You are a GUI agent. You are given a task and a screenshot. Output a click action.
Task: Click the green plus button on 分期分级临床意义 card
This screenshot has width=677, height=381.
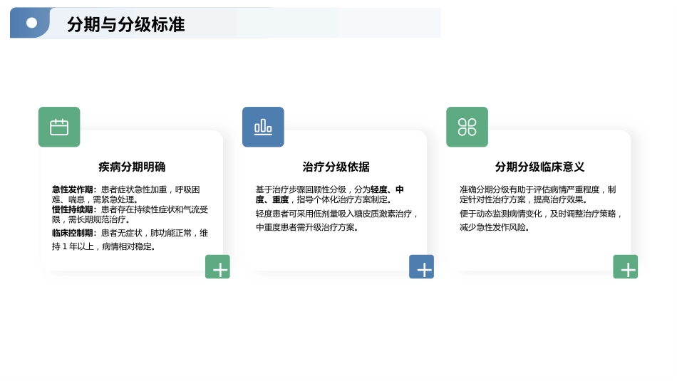point(625,266)
